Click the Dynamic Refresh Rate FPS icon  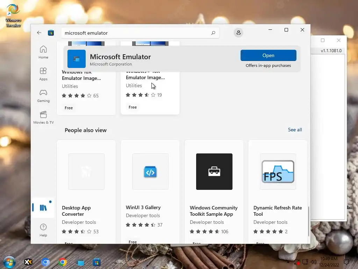tap(278, 172)
